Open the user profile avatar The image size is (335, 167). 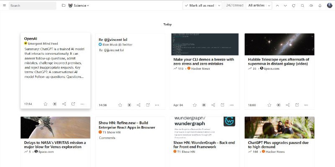(330, 5)
